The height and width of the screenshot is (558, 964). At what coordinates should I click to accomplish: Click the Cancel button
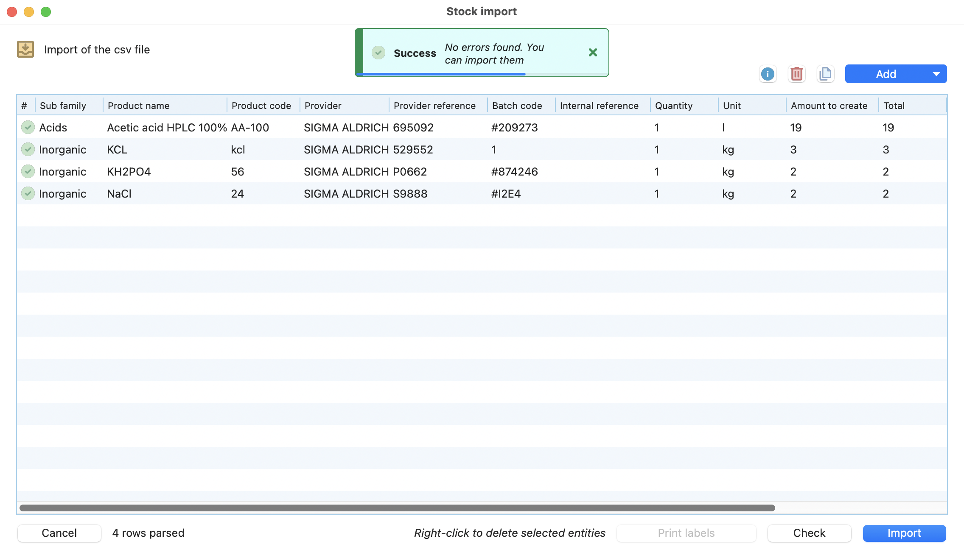click(x=59, y=533)
